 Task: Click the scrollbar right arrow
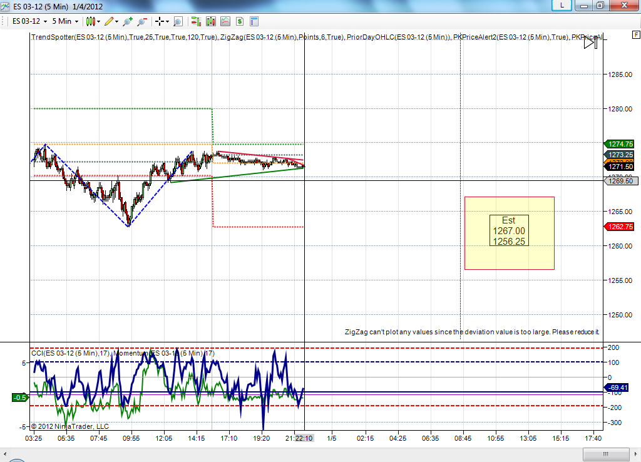pos(636,454)
